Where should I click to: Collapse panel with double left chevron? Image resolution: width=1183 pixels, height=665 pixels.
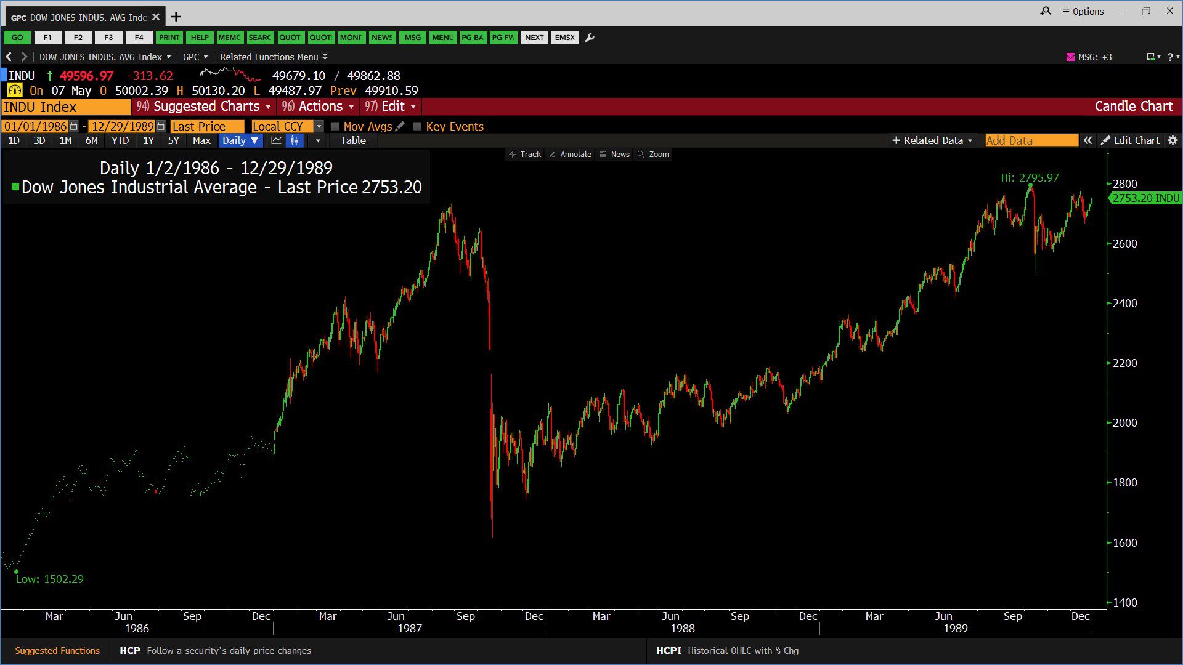[1088, 140]
